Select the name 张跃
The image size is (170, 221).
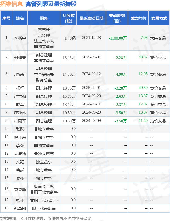click(20, 129)
